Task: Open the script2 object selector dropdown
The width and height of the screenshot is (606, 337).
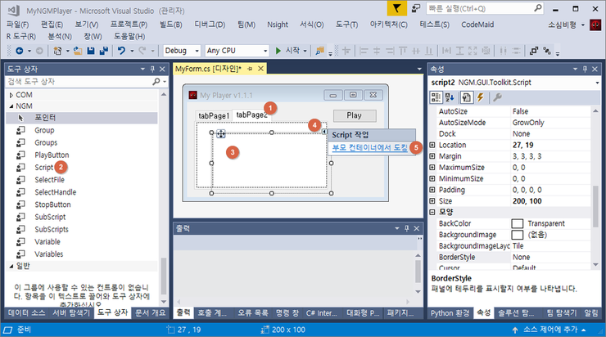Action: 597,83
